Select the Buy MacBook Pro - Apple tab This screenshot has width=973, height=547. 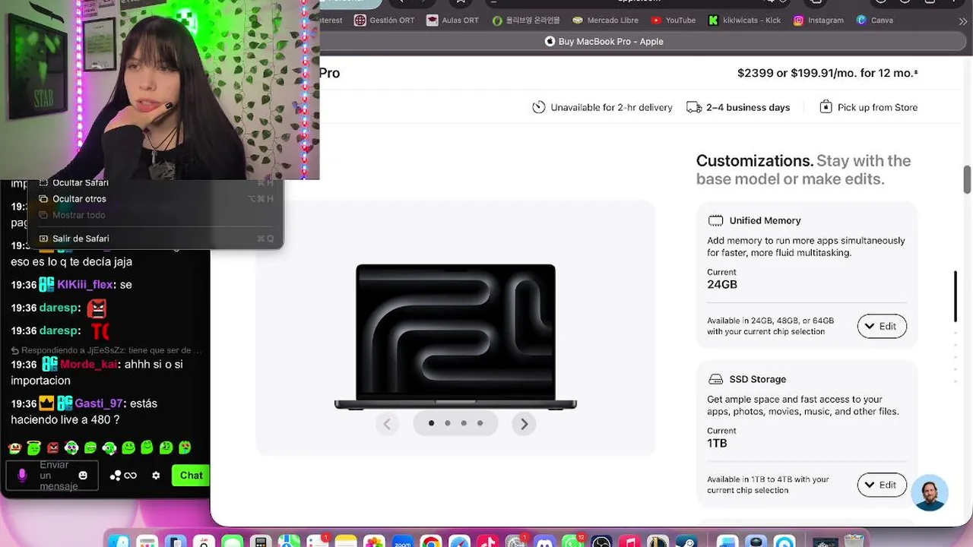604,42
